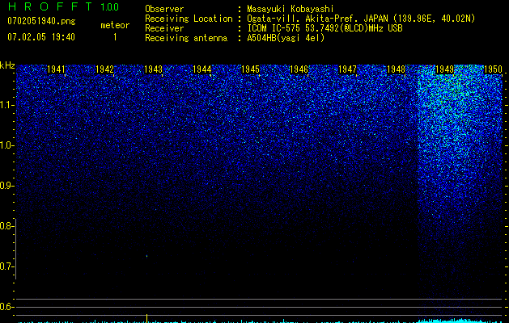Click the 1946 time label
This screenshot has height=323, width=509.
click(x=299, y=69)
